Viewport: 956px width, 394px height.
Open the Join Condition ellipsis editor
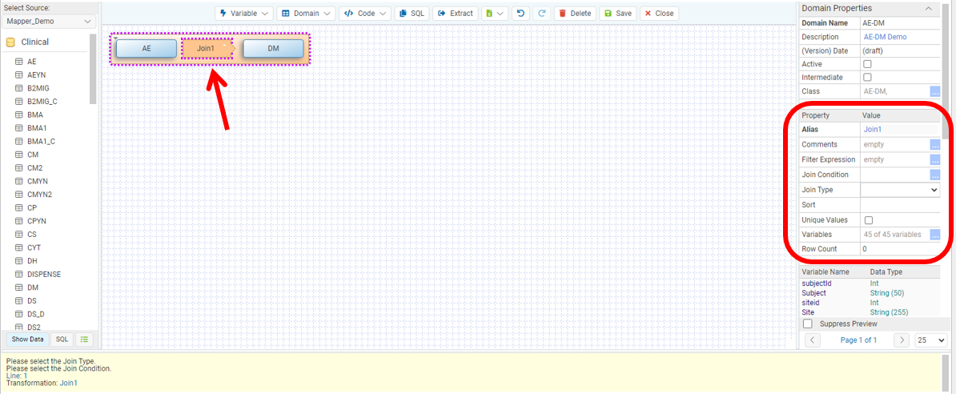934,175
